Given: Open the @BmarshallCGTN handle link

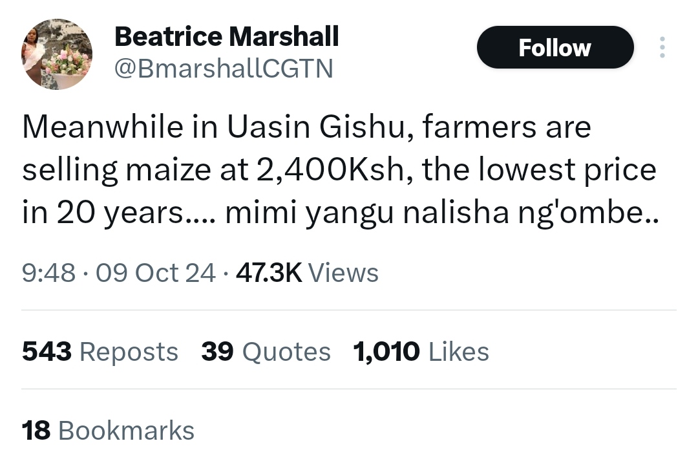Looking at the screenshot, I should pos(223,68).
